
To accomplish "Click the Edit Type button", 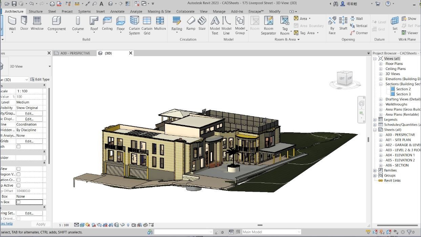I will click(x=40, y=79).
